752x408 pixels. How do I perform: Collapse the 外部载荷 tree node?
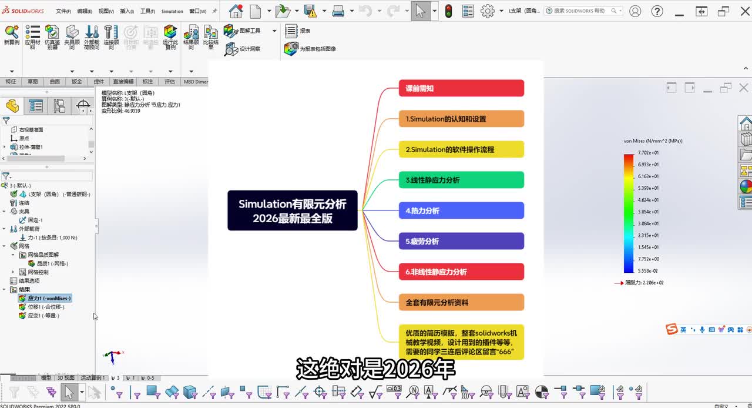click(5, 229)
